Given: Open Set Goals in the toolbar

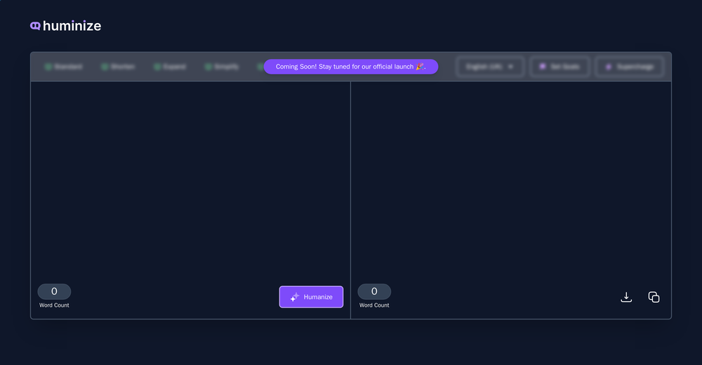Looking at the screenshot, I should (x=559, y=67).
